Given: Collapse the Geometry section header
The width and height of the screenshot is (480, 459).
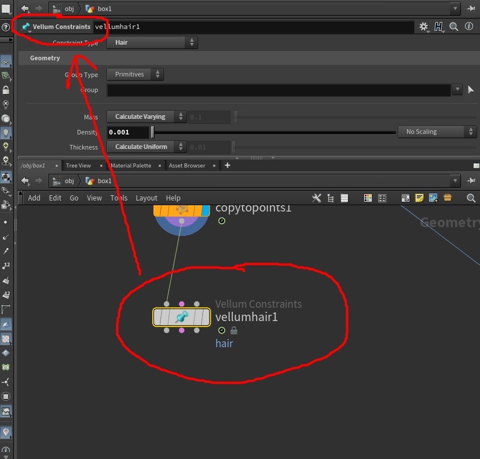Looking at the screenshot, I should (248, 58).
